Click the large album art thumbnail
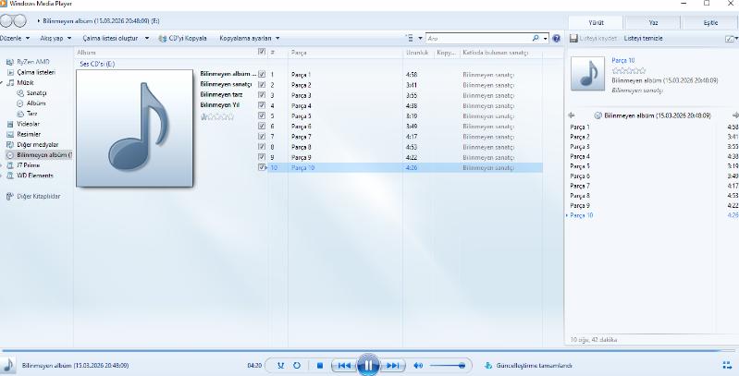The width and height of the screenshot is (739, 376). click(135, 128)
